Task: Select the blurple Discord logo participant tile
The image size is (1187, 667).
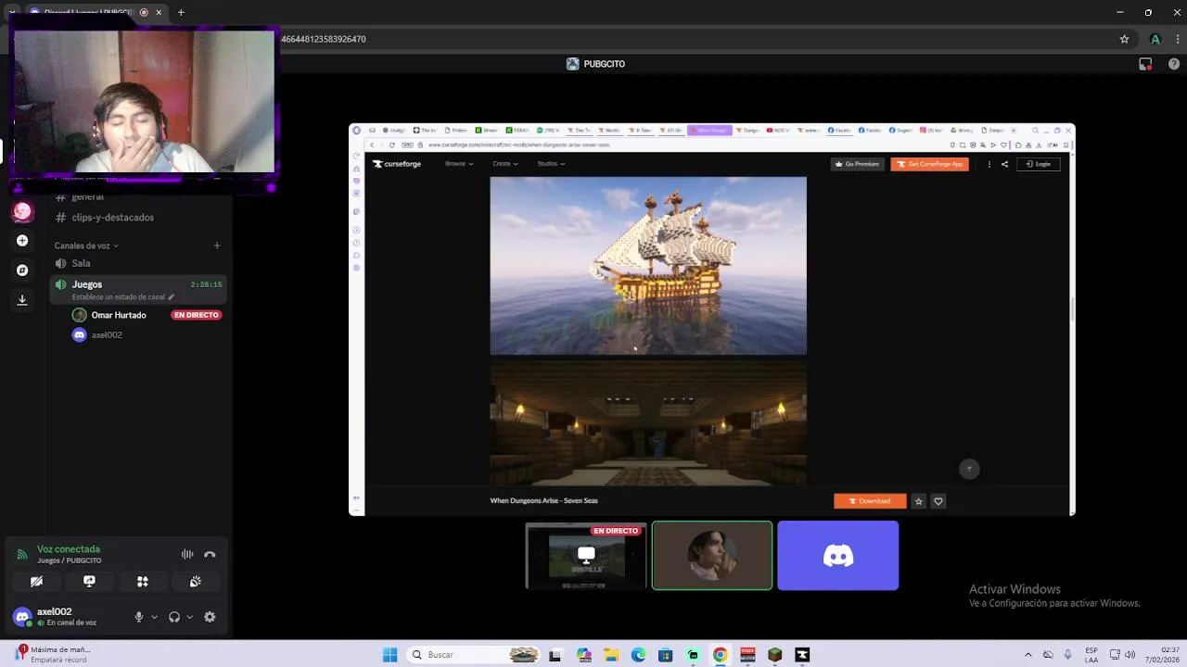Action: 838,556
